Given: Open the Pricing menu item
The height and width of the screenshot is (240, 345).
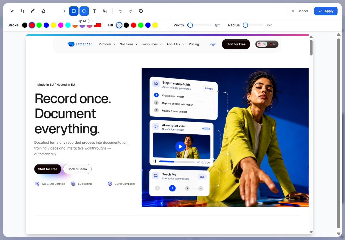Looking at the screenshot, I should [194, 44].
